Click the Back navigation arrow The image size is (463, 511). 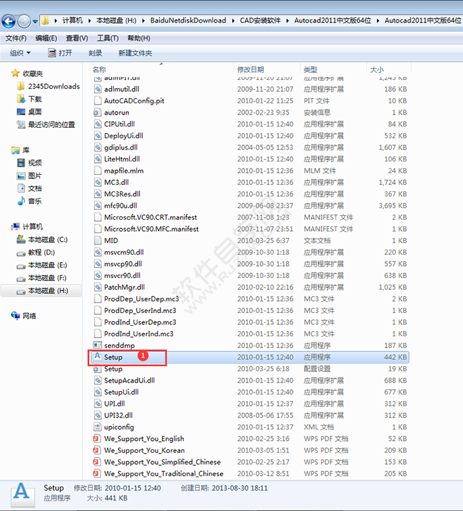tap(9, 21)
